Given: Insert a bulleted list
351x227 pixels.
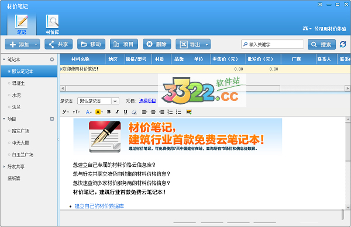Looking at the screenshot, I should [178, 111].
